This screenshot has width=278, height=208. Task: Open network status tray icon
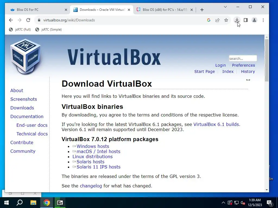click(236, 203)
